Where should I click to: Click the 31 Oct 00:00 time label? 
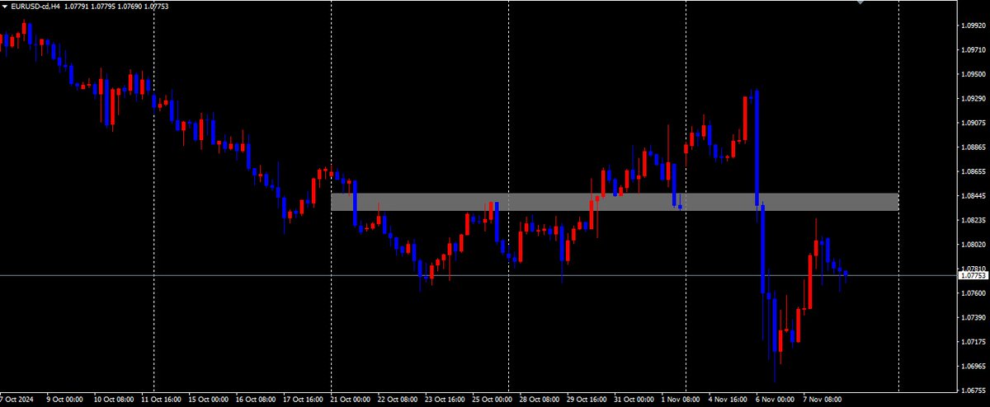634,399
